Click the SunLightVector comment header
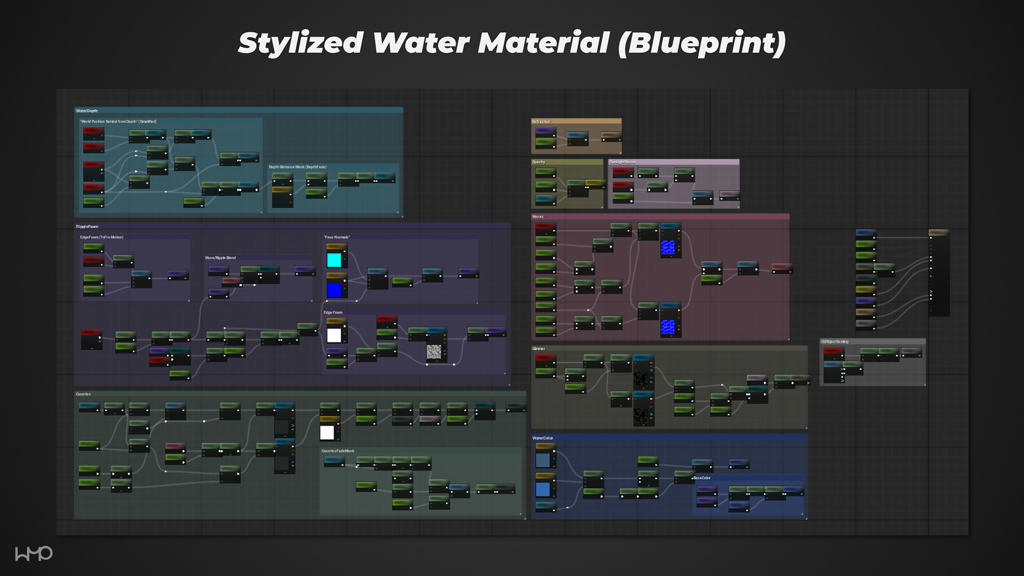 623,162
